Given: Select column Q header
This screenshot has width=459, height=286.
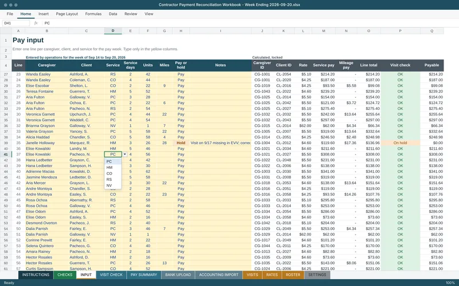Looking at the screenshot, I should [432, 31].
